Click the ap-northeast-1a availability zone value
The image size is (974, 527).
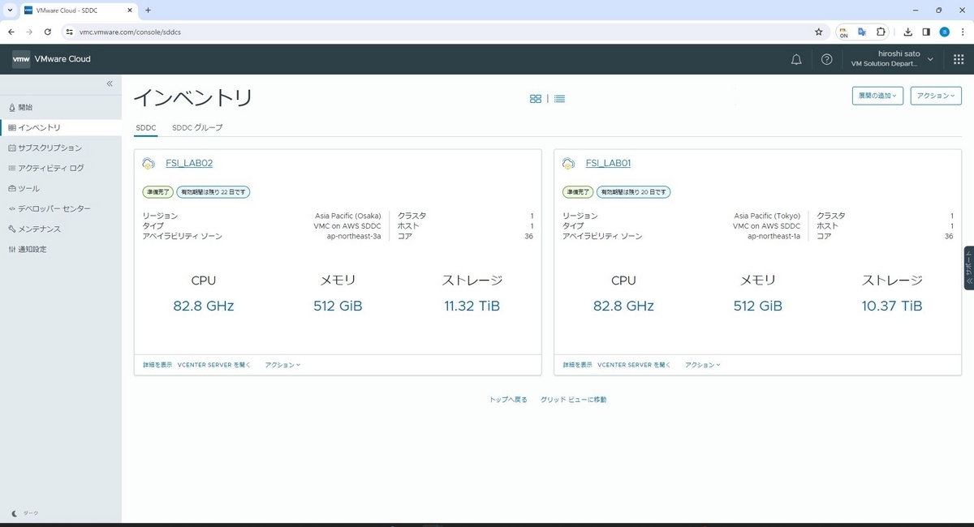coord(774,236)
